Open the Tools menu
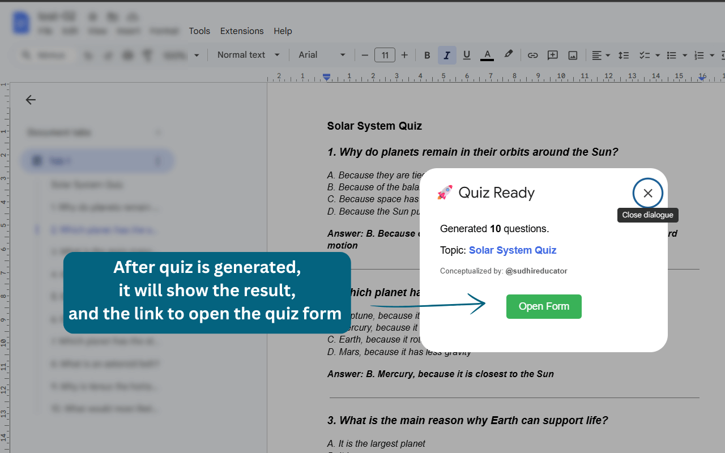 pyautogui.click(x=199, y=31)
